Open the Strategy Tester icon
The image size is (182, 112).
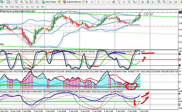tap(37, 2)
